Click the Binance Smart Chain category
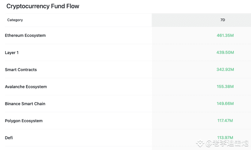 point(25,104)
